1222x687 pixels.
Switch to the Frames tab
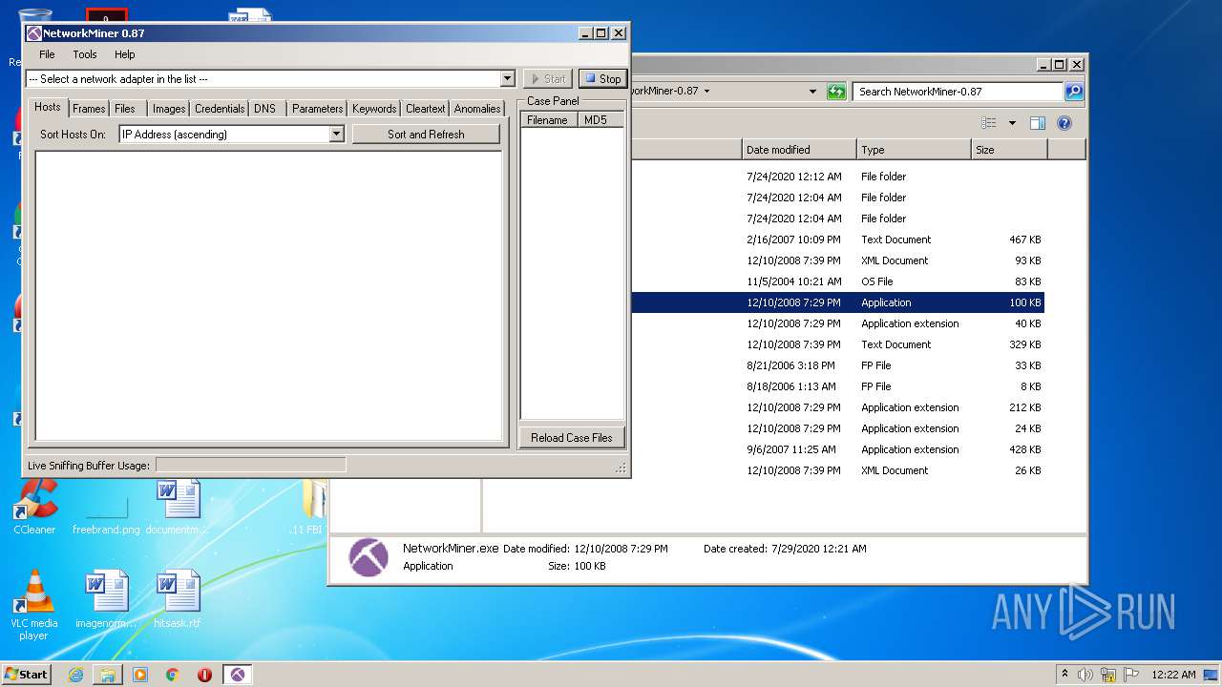(89, 109)
